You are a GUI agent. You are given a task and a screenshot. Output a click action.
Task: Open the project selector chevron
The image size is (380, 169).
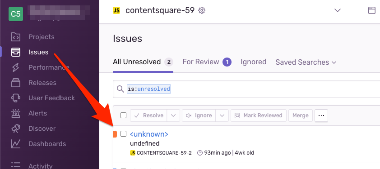pyautogui.click(x=337, y=10)
